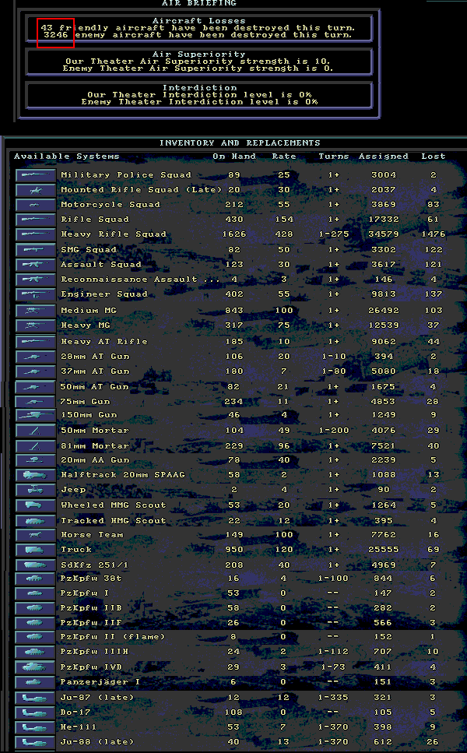Select the PzKpfw I label
This screenshot has width=467, height=753.
(85, 593)
